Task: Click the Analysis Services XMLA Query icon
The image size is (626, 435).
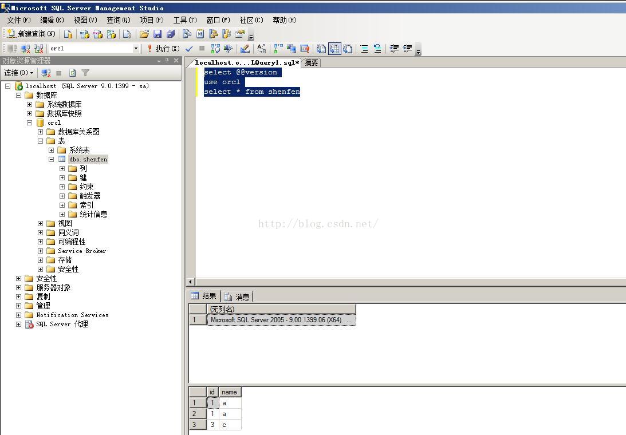Action: [111, 34]
